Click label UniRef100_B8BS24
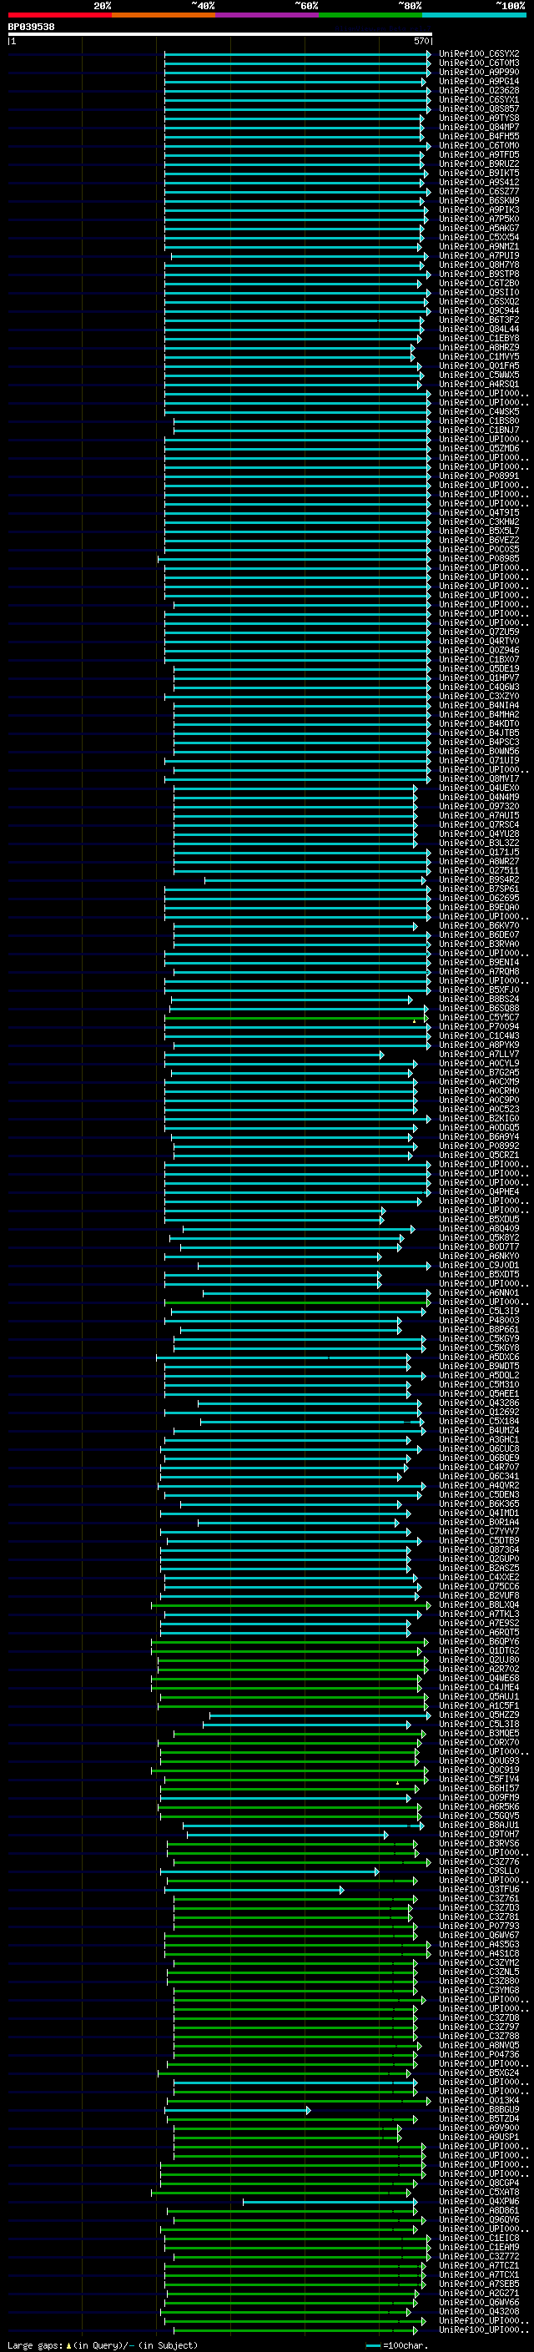 pos(479,1000)
